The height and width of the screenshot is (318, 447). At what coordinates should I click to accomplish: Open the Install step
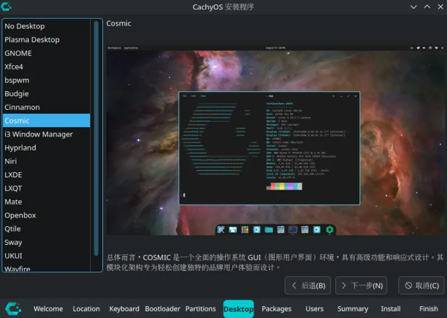coord(391,309)
